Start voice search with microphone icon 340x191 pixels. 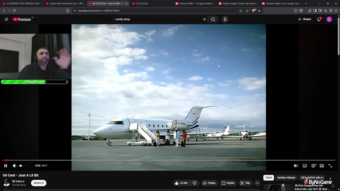pyautogui.click(x=225, y=19)
